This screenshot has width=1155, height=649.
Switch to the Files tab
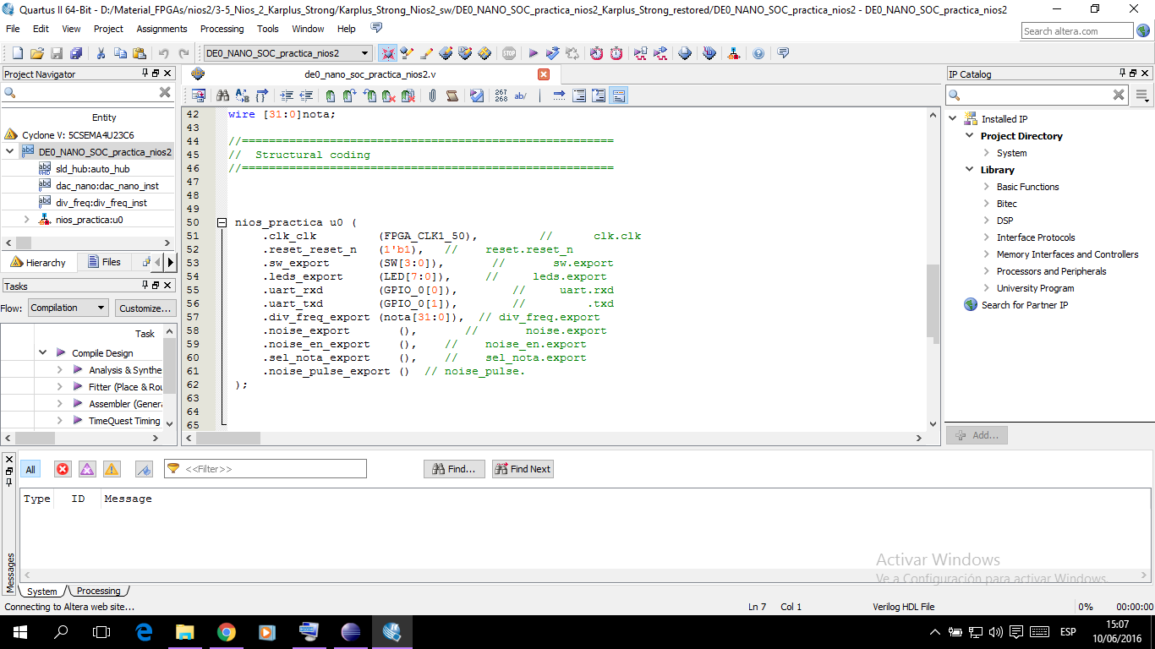point(104,262)
